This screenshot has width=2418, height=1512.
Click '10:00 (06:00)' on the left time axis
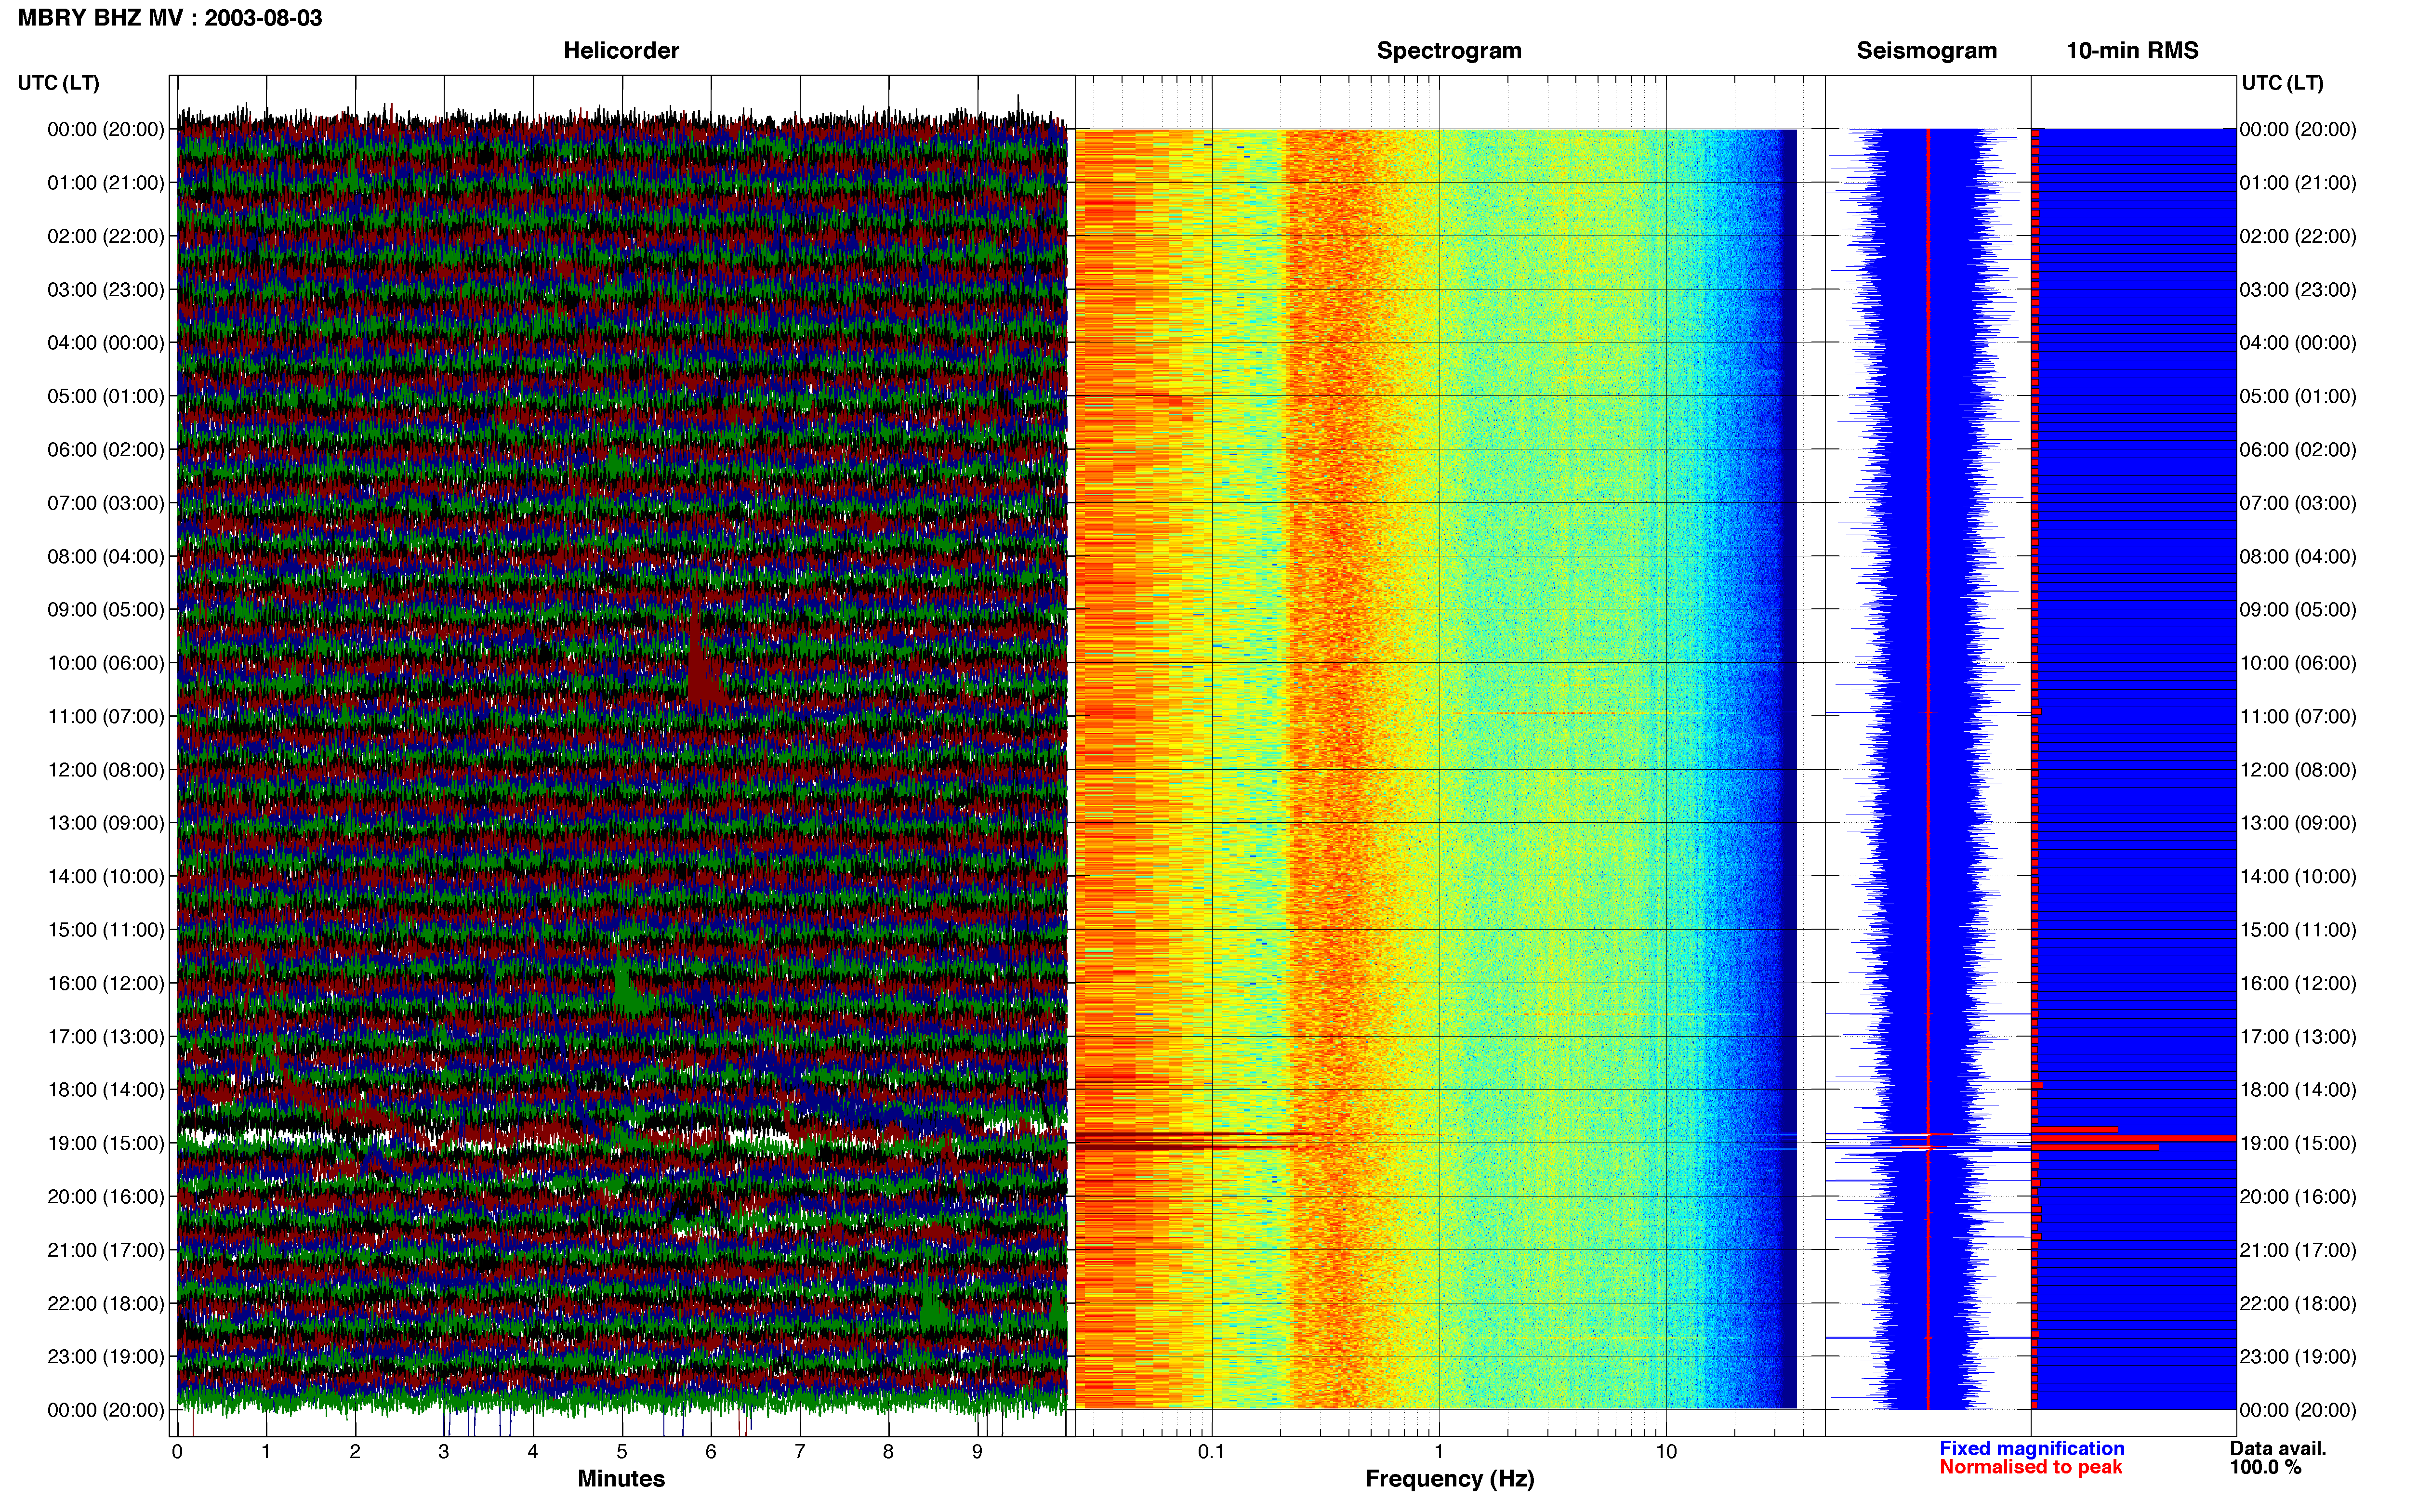(106, 663)
